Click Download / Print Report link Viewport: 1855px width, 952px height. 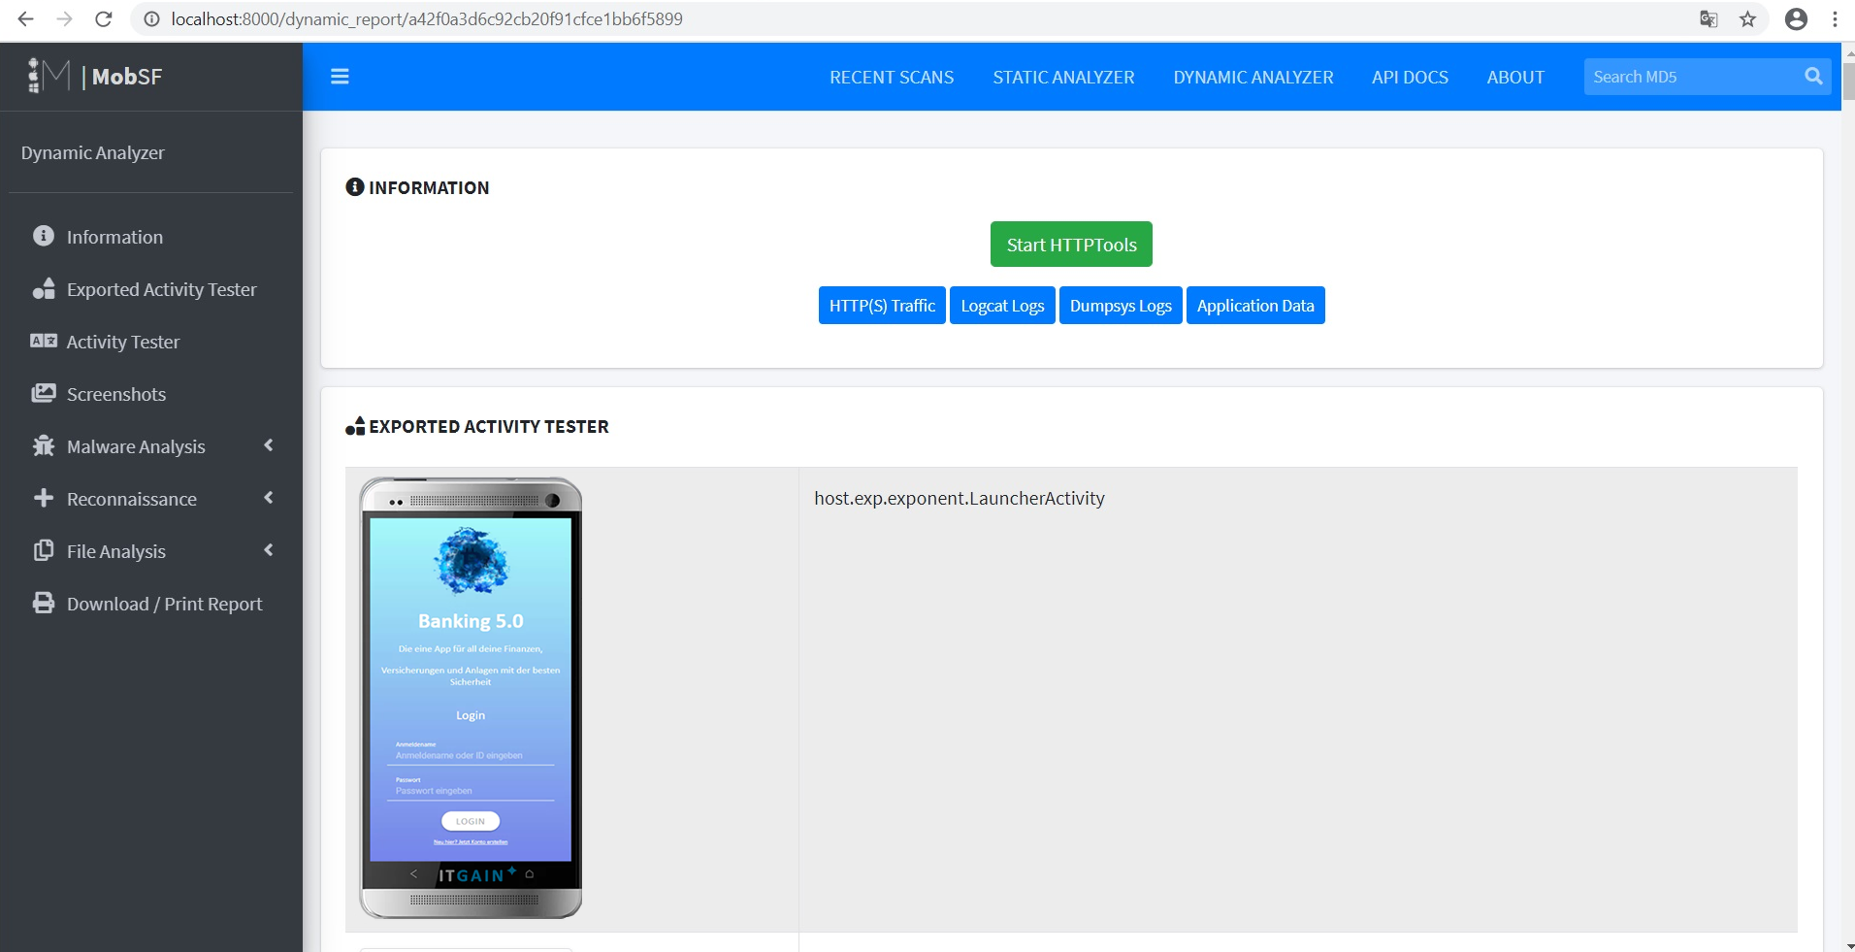(164, 604)
